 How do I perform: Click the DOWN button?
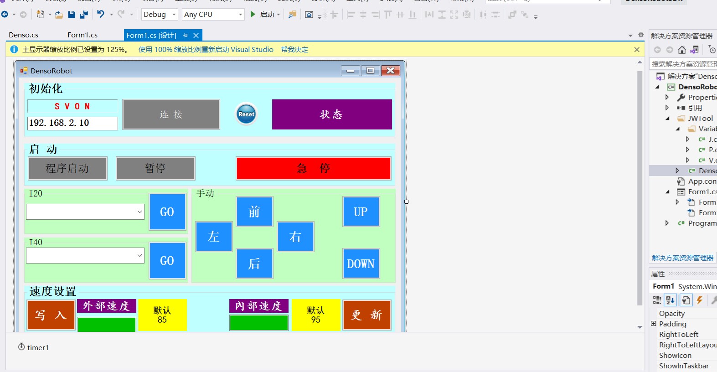(361, 263)
